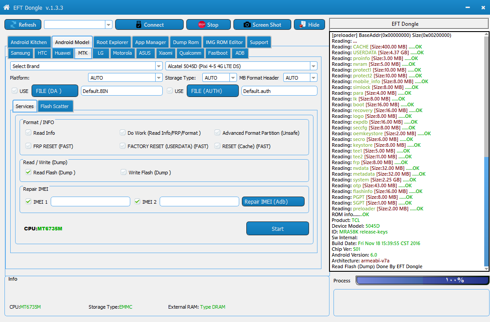The image size is (490, 322).
Task: Click the Refresh arrows icon
Action: 13,25
